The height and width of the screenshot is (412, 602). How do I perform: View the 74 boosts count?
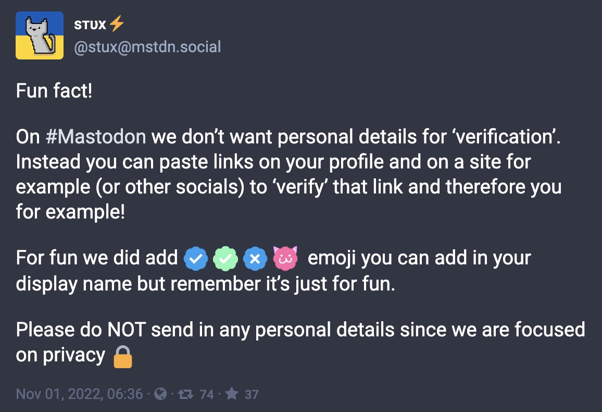207,394
